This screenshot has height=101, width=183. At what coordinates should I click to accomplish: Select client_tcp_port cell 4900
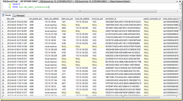[67, 28]
